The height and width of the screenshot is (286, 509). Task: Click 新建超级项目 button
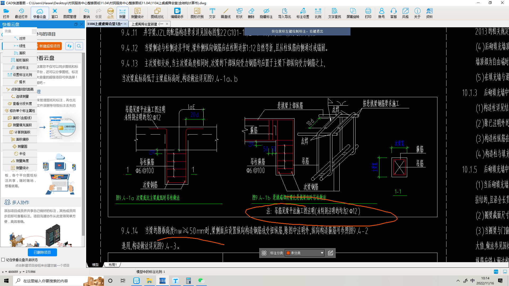[x=49, y=46]
